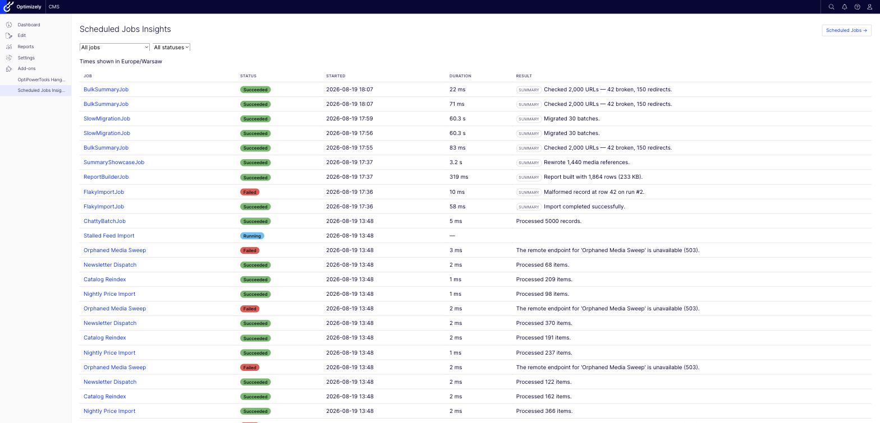The height and width of the screenshot is (423, 880).
Task: Open Edit in the sidebar
Action: pos(21,35)
